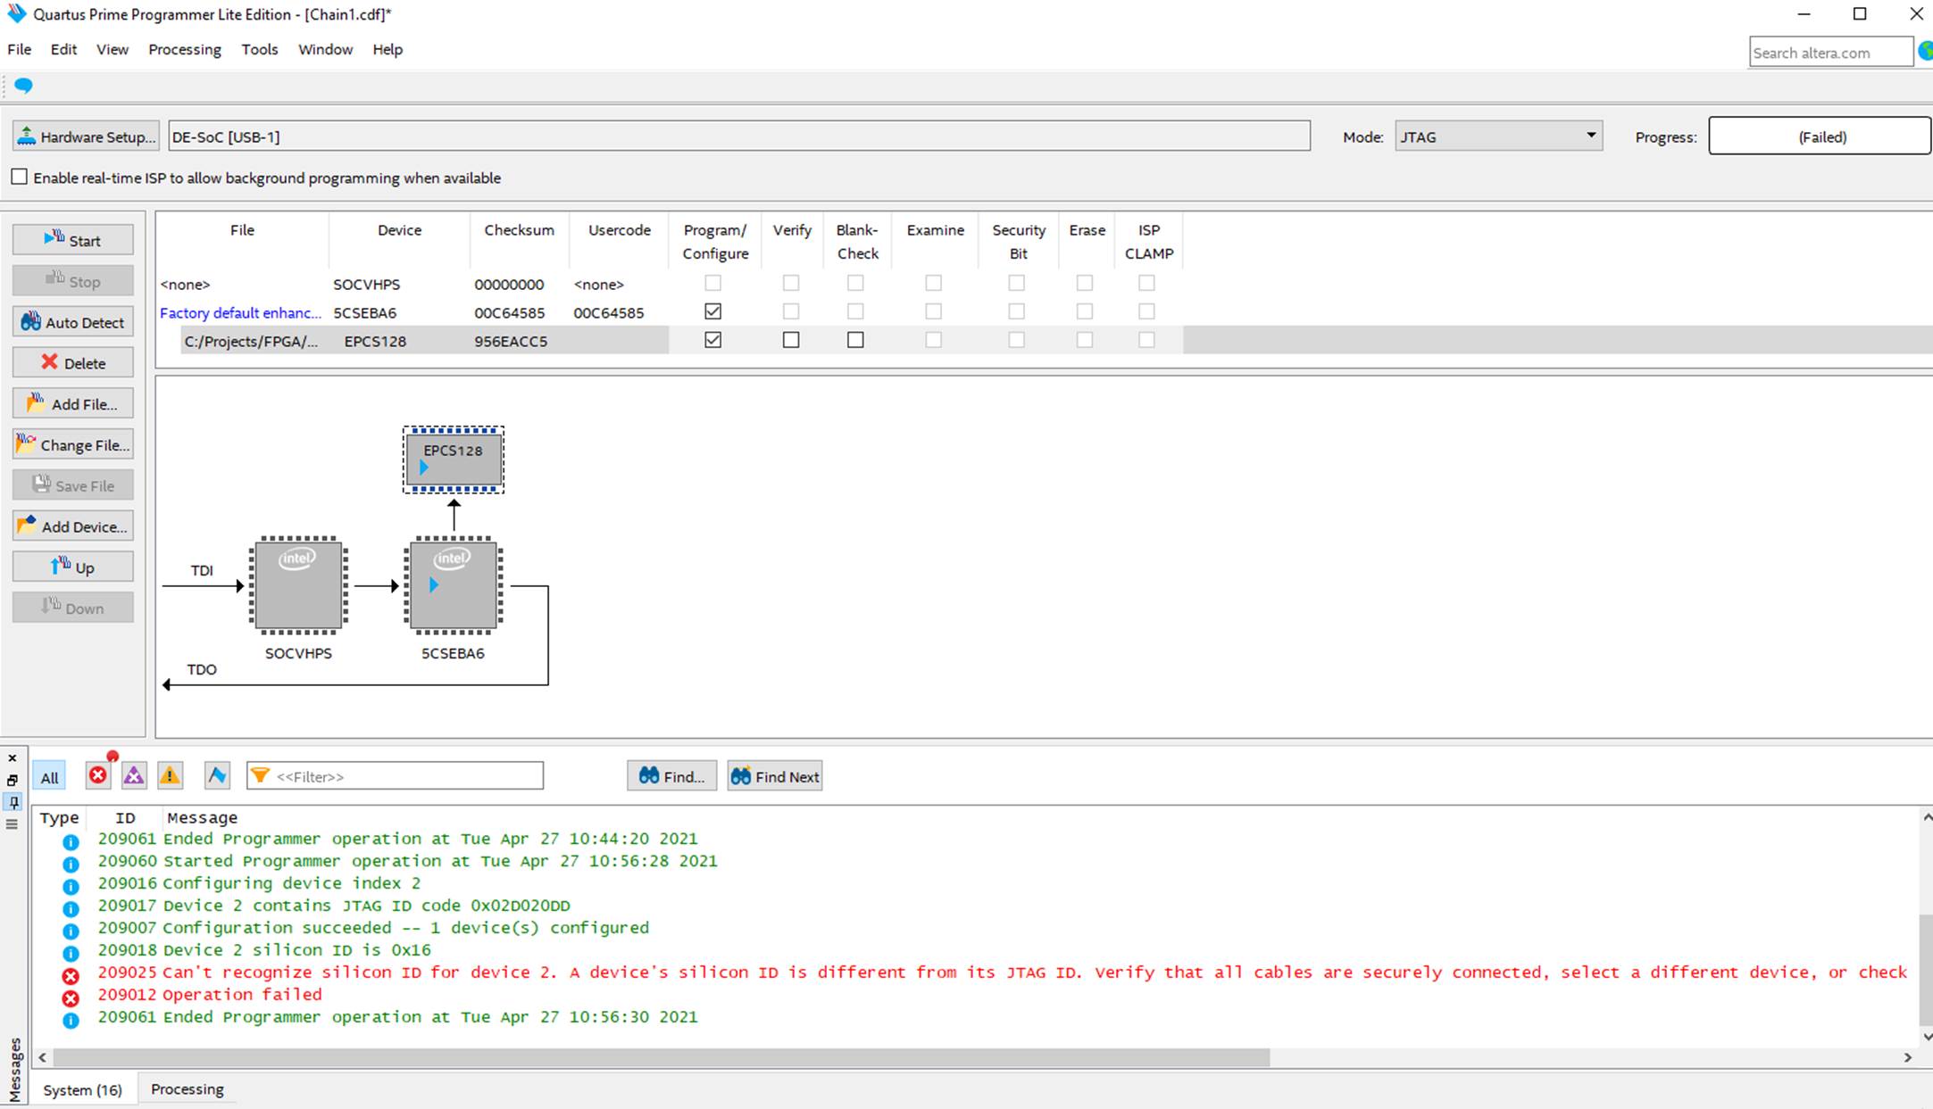This screenshot has width=1933, height=1109.
Task: Click the Find button in messages
Action: [671, 776]
